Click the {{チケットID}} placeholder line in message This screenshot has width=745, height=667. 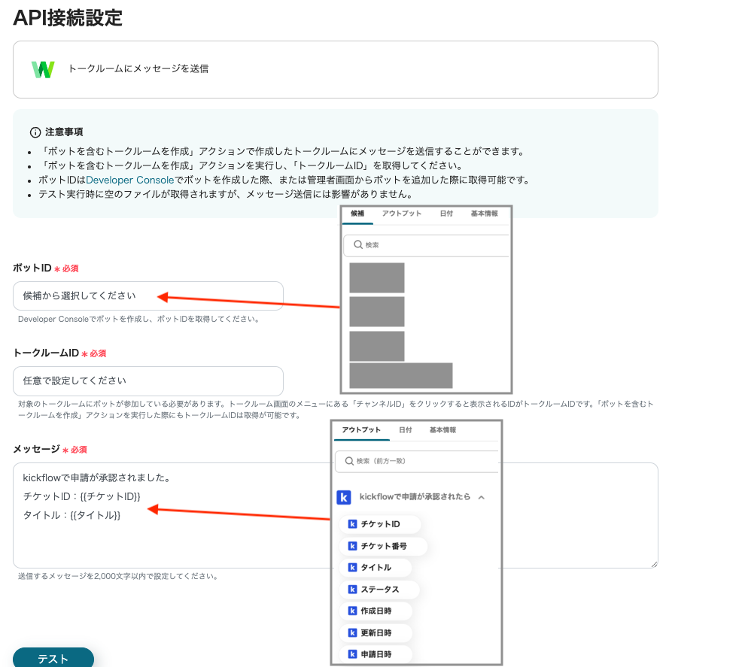[x=82, y=496]
